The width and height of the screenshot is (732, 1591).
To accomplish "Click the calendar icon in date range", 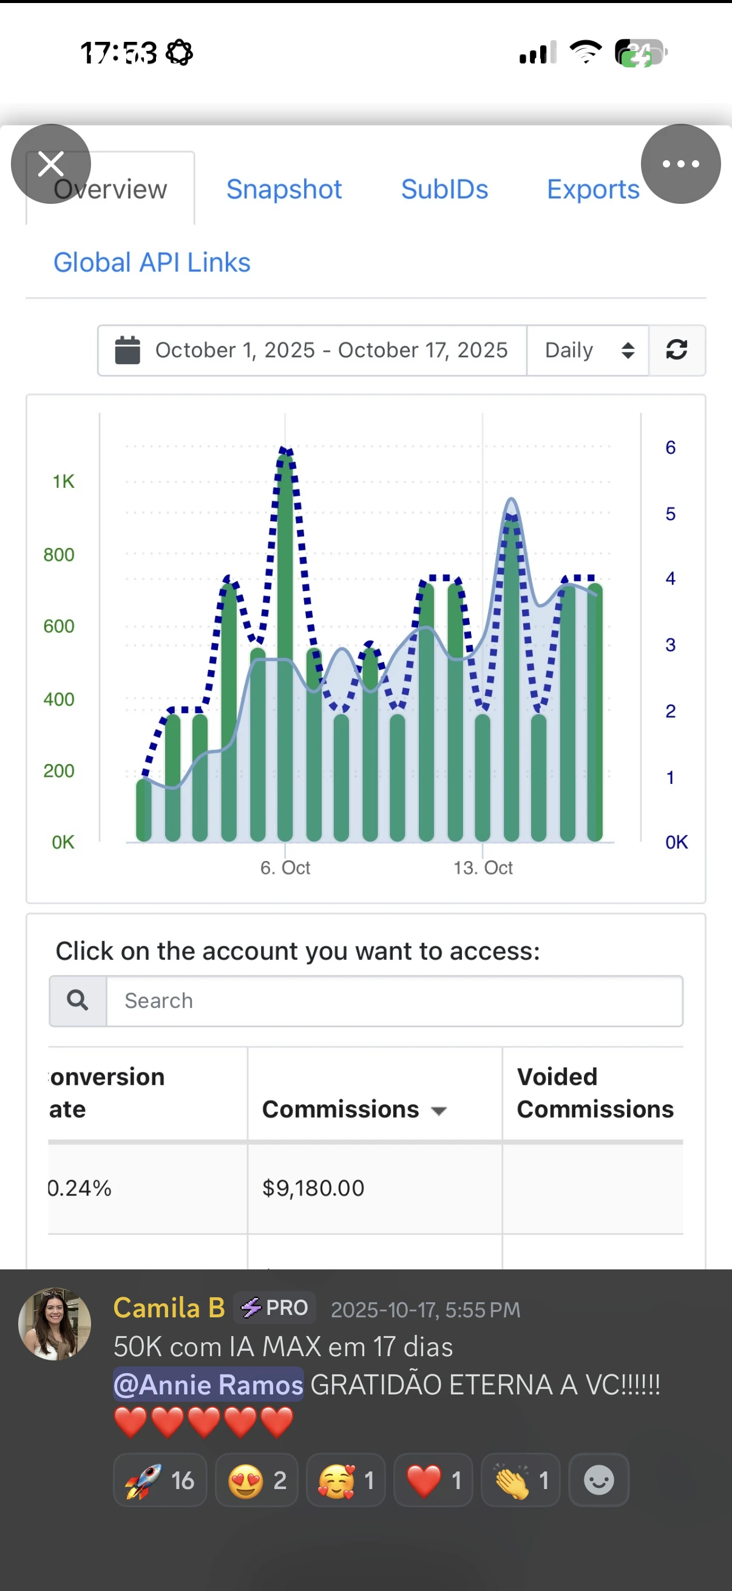I will click(128, 350).
